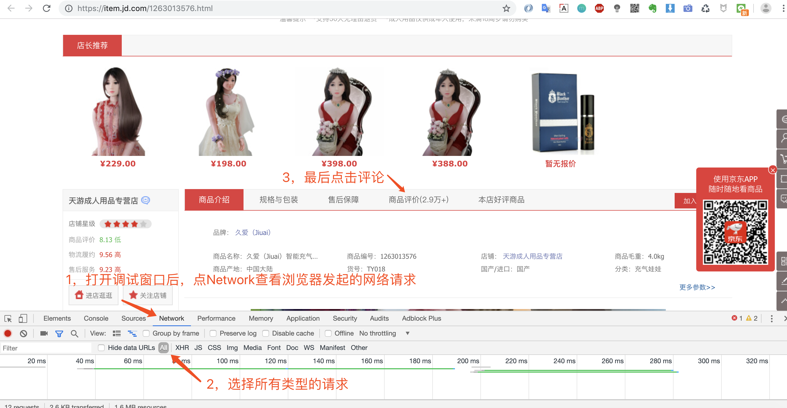Toggle Group by frame on
Screen dimensions: 787x408
tap(146, 333)
